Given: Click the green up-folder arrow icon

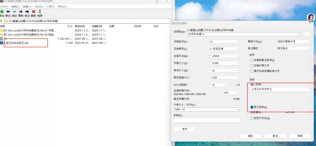Looking at the screenshot, I should (x=1, y=21).
